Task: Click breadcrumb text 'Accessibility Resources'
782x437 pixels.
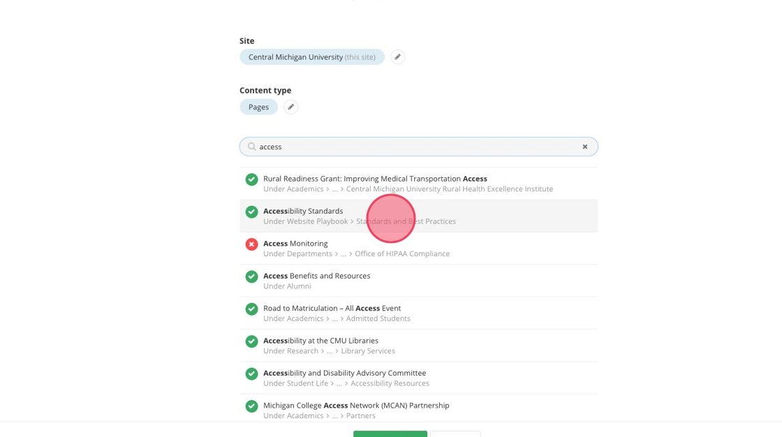Action: pyautogui.click(x=390, y=384)
